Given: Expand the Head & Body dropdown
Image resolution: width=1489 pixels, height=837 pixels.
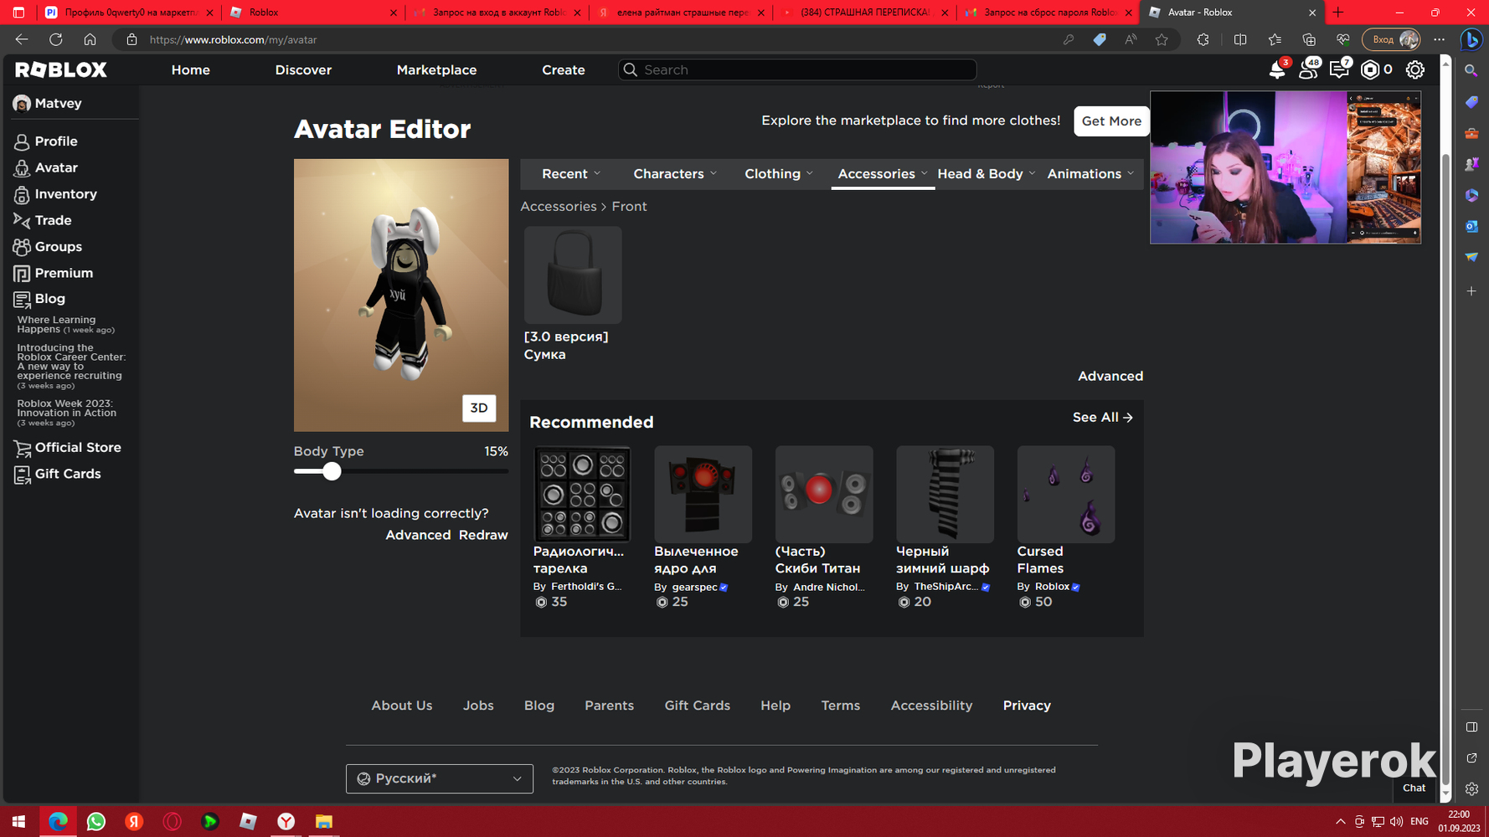Looking at the screenshot, I should (x=987, y=174).
